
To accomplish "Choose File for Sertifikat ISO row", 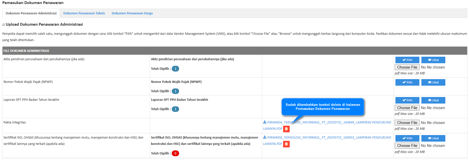I will 407,146.
